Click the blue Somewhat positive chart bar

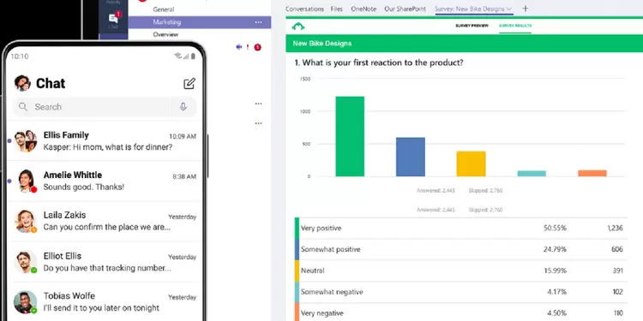pos(411,157)
